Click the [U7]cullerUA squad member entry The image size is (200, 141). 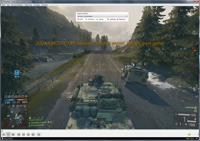point(36,125)
